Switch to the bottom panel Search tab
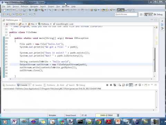The width and height of the screenshot is (166, 125). coord(70,85)
